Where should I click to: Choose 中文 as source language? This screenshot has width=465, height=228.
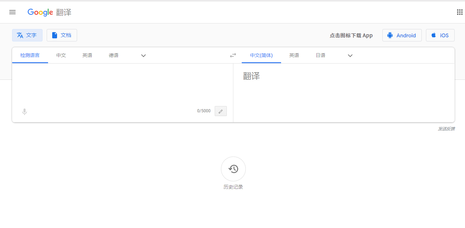coord(61,55)
